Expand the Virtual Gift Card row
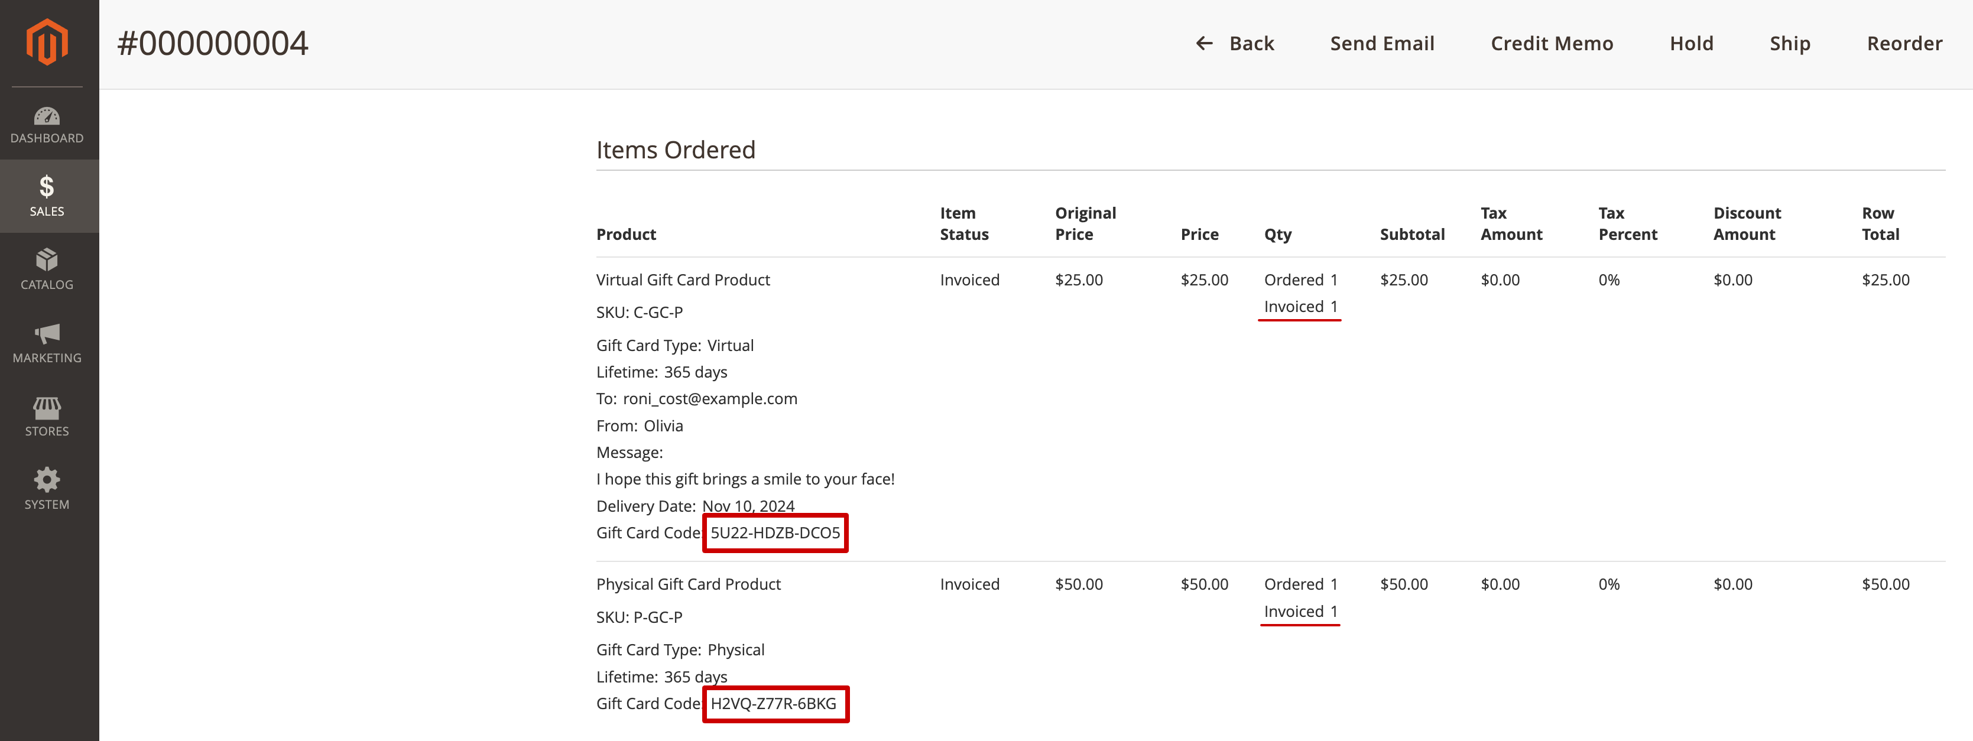 coord(683,279)
